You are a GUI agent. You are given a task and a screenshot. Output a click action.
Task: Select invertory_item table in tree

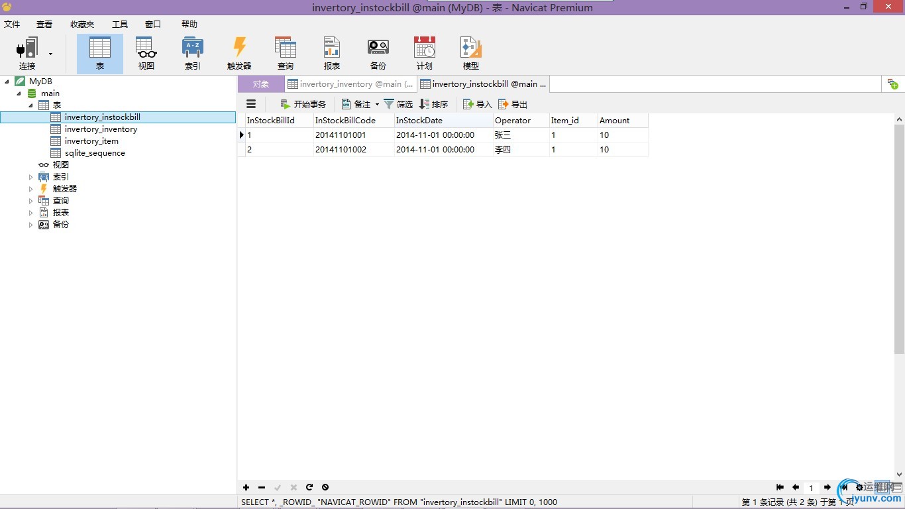91,141
